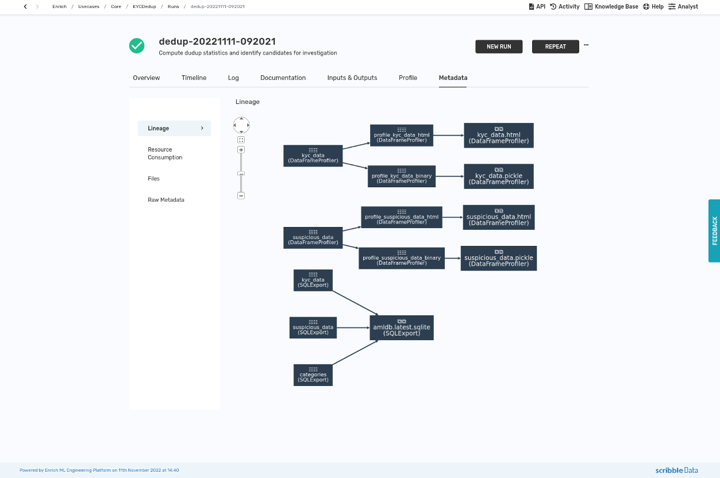Select the amldb.latest.sqlite node in the lineage graph
This screenshot has height=478, width=720.
[401, 327]
